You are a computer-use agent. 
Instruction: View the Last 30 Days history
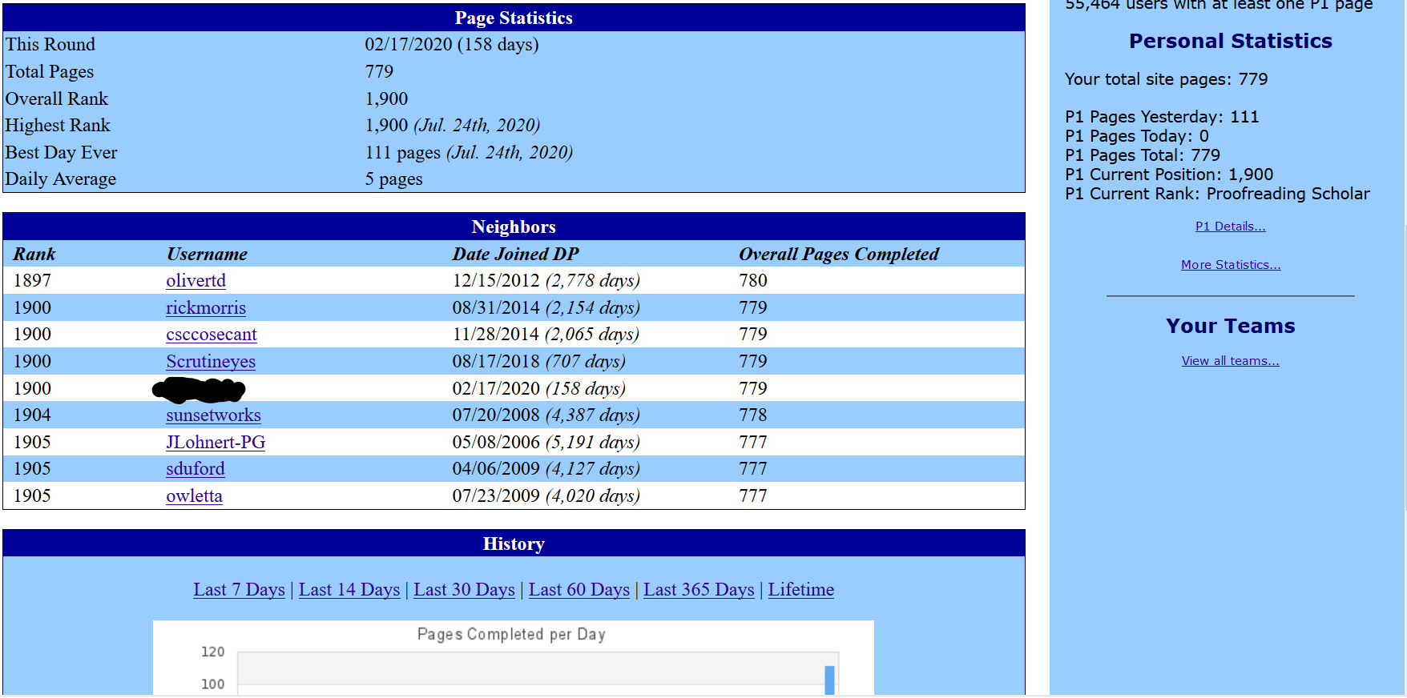[x=464, y=590]
